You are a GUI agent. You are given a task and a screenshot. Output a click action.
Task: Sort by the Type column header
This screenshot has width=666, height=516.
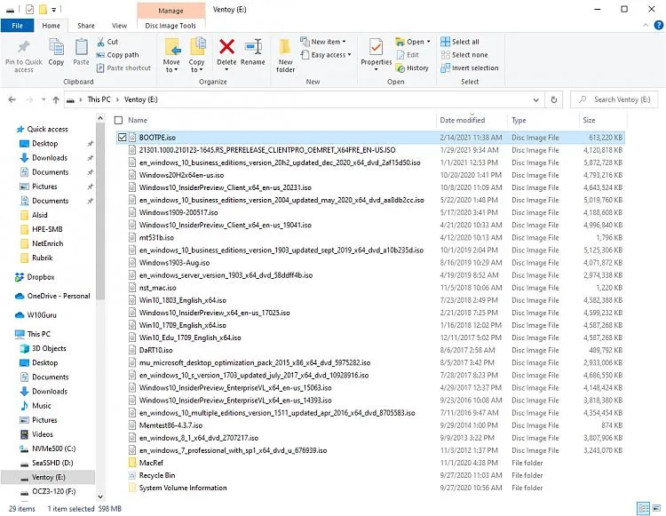[519, 120]
